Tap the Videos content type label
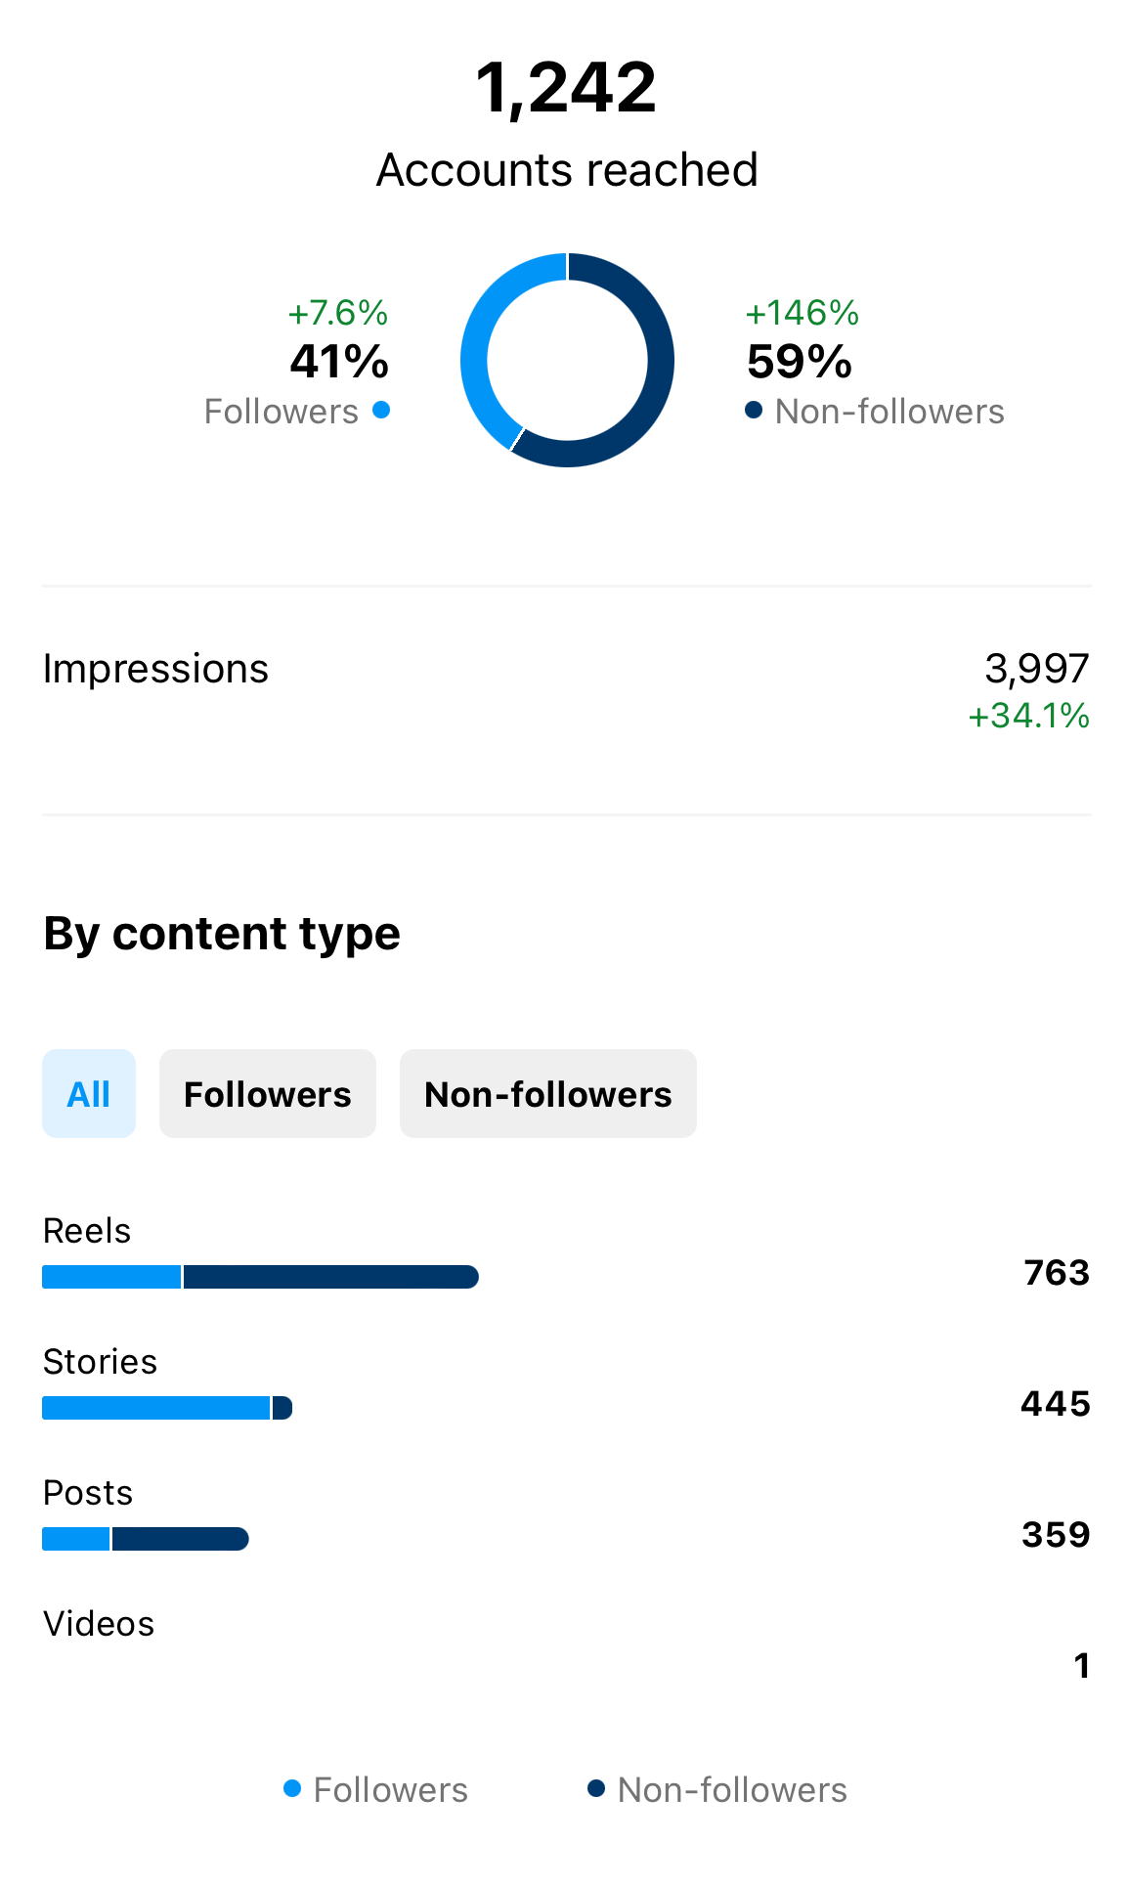Viewport: 1128px width, 1885px height. click(x=99, y=1624)
